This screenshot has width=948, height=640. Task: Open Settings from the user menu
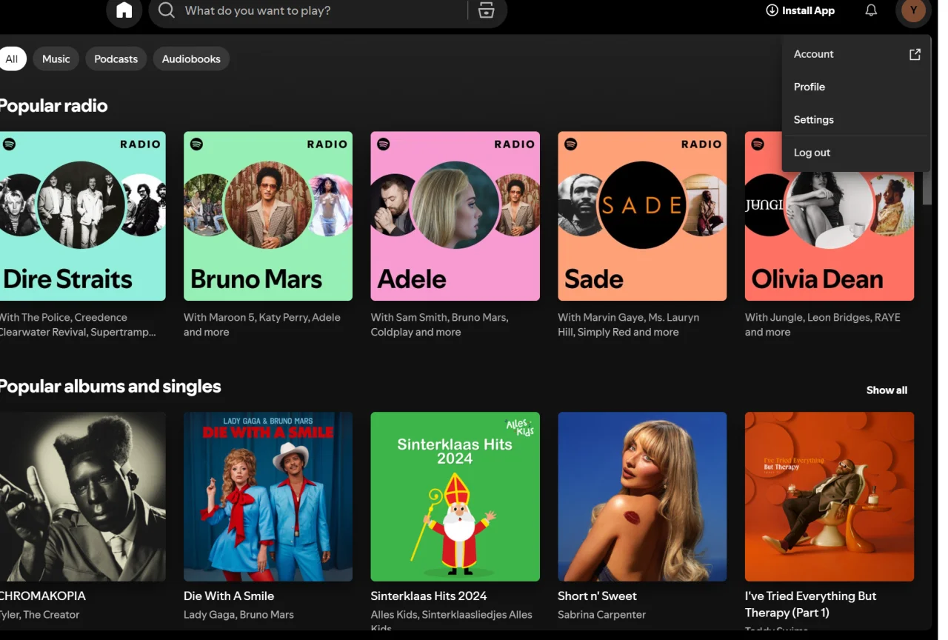tap(856, 119)
